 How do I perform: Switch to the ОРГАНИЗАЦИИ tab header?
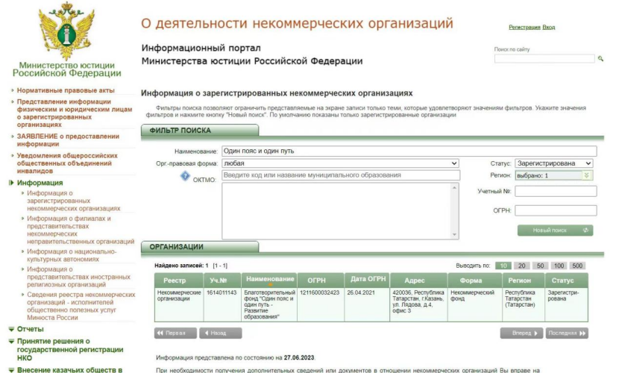point(200,247)
